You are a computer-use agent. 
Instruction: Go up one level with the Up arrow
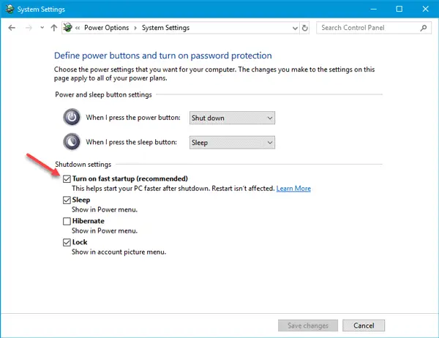(x=53, y=28)
